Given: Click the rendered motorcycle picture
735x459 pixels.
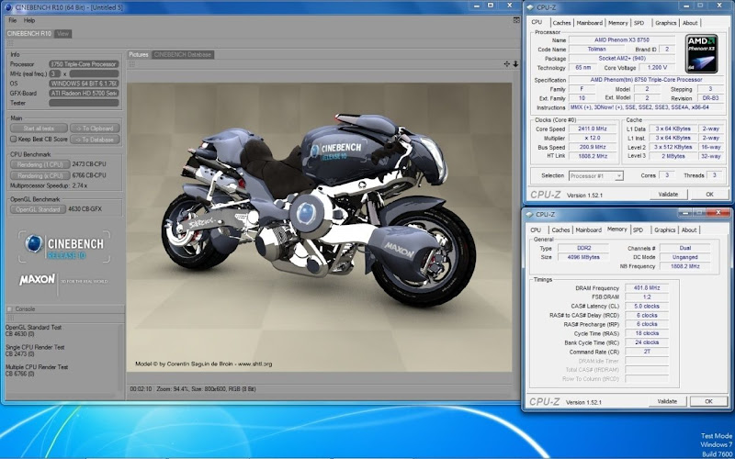Looking at the screenshot, I should (319, 227).
